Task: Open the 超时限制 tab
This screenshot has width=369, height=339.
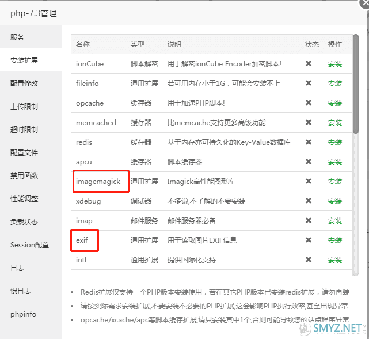Action: point(31,129)
